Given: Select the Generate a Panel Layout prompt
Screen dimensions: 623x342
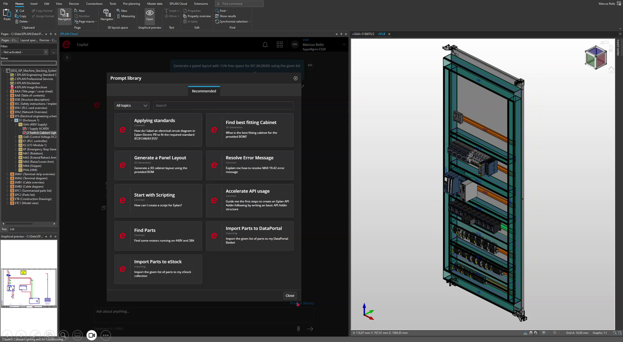Looking at the screenshot, I should [x=158, y=165].
